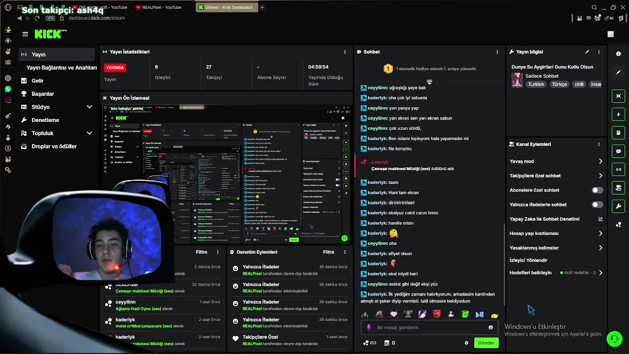Open chat settings gear icon

pos(466,343)
